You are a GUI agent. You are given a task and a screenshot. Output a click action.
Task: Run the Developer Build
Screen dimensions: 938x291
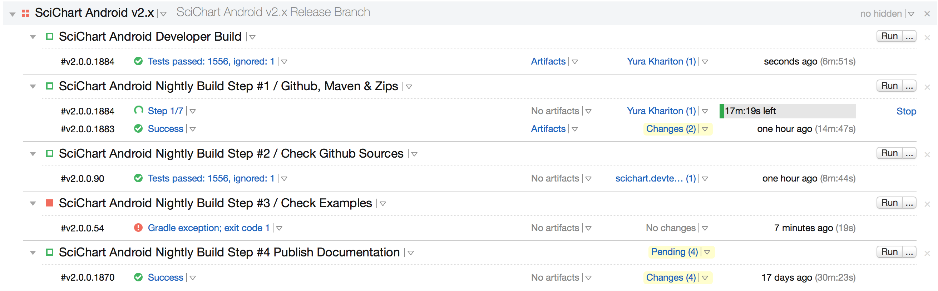889,36
